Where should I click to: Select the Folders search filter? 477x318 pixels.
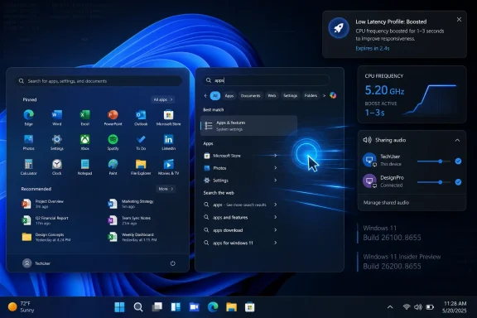point(311,95)
